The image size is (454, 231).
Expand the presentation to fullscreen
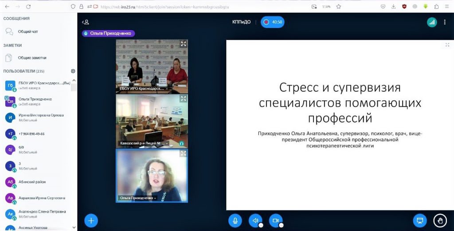(447, 45)
